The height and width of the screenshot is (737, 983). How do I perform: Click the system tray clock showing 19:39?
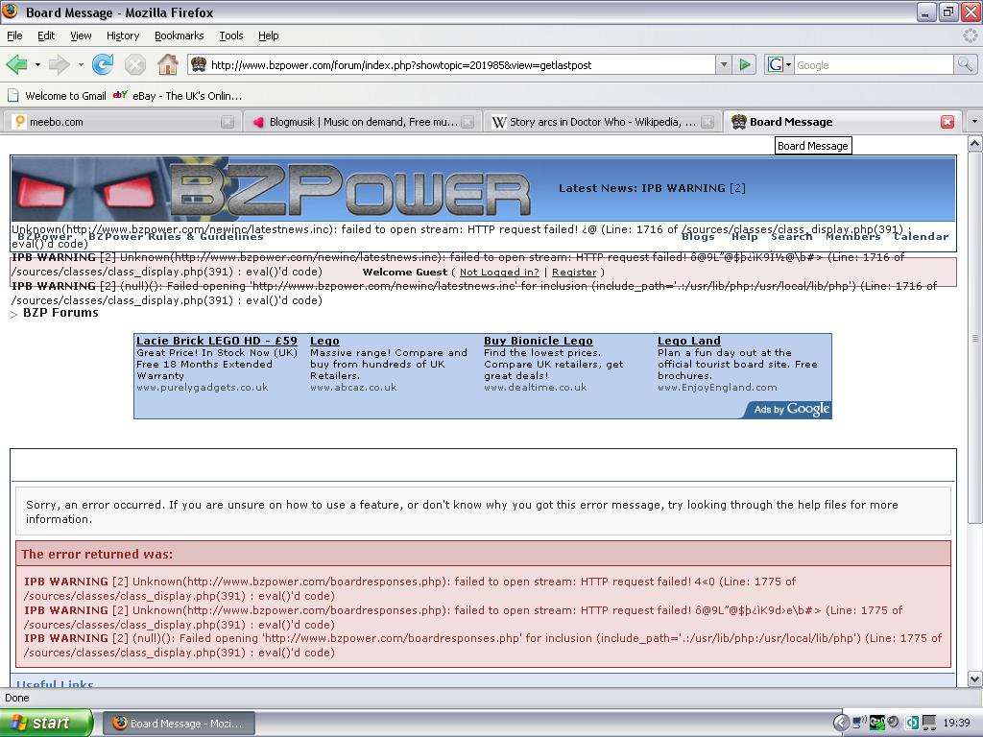click(x=957, y=724)
